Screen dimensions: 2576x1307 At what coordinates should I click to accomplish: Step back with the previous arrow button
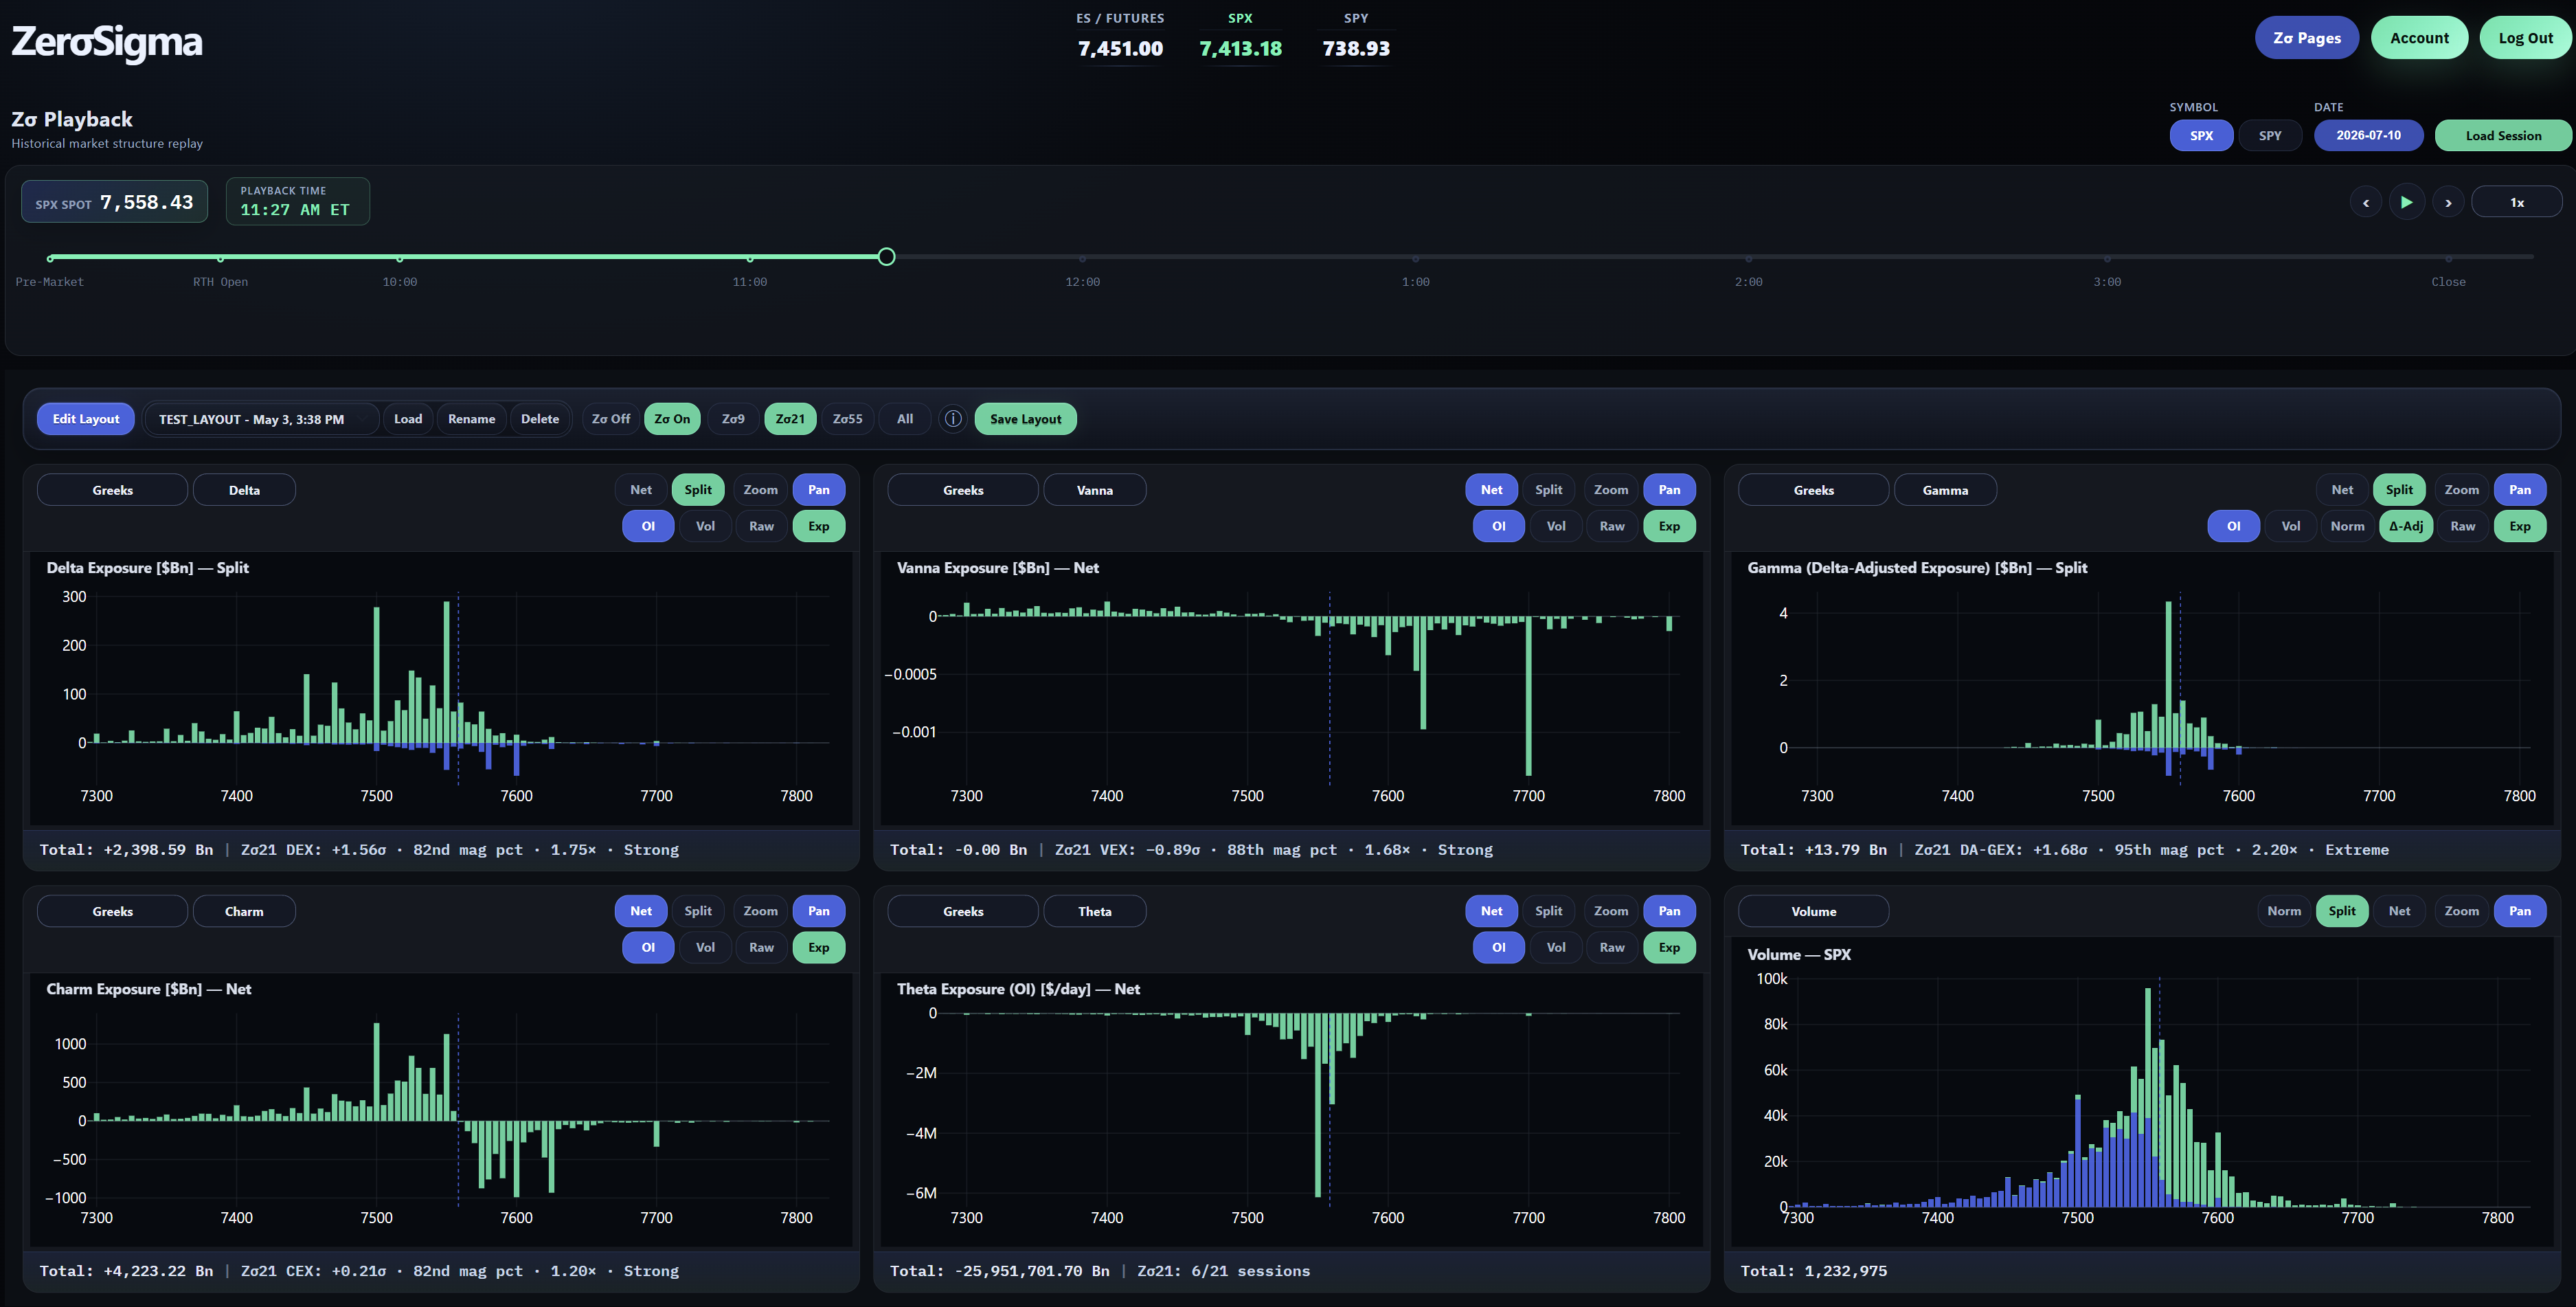point(2365,202)
